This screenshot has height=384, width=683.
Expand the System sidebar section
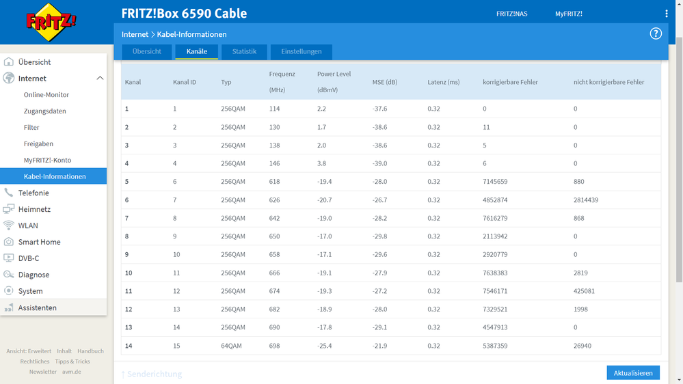click(x=30, y=291)
